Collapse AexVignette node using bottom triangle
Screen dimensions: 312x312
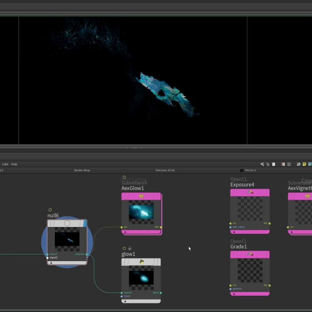pyautogui.click(x=292, y=232)
